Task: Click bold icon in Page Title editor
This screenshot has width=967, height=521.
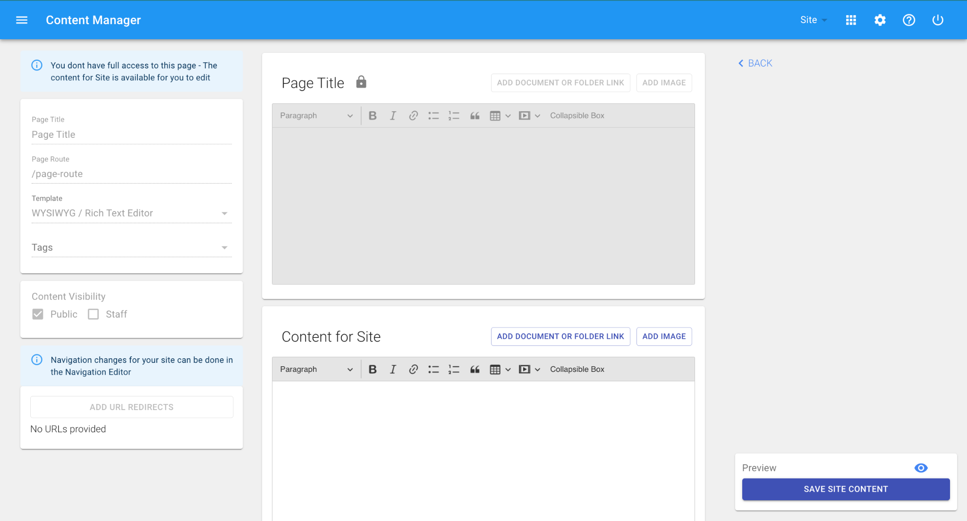Action: (373, 116)
